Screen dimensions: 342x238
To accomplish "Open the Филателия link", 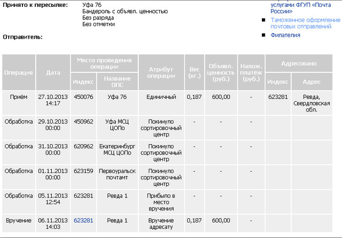I will point(285,35).
